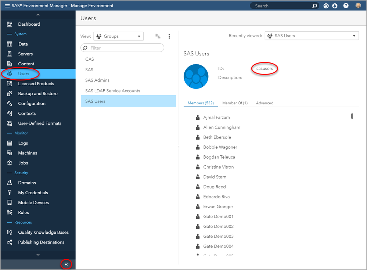Click the members list scrollbar
The width and height of the screenshot is (367, 270).
[352, 116]
